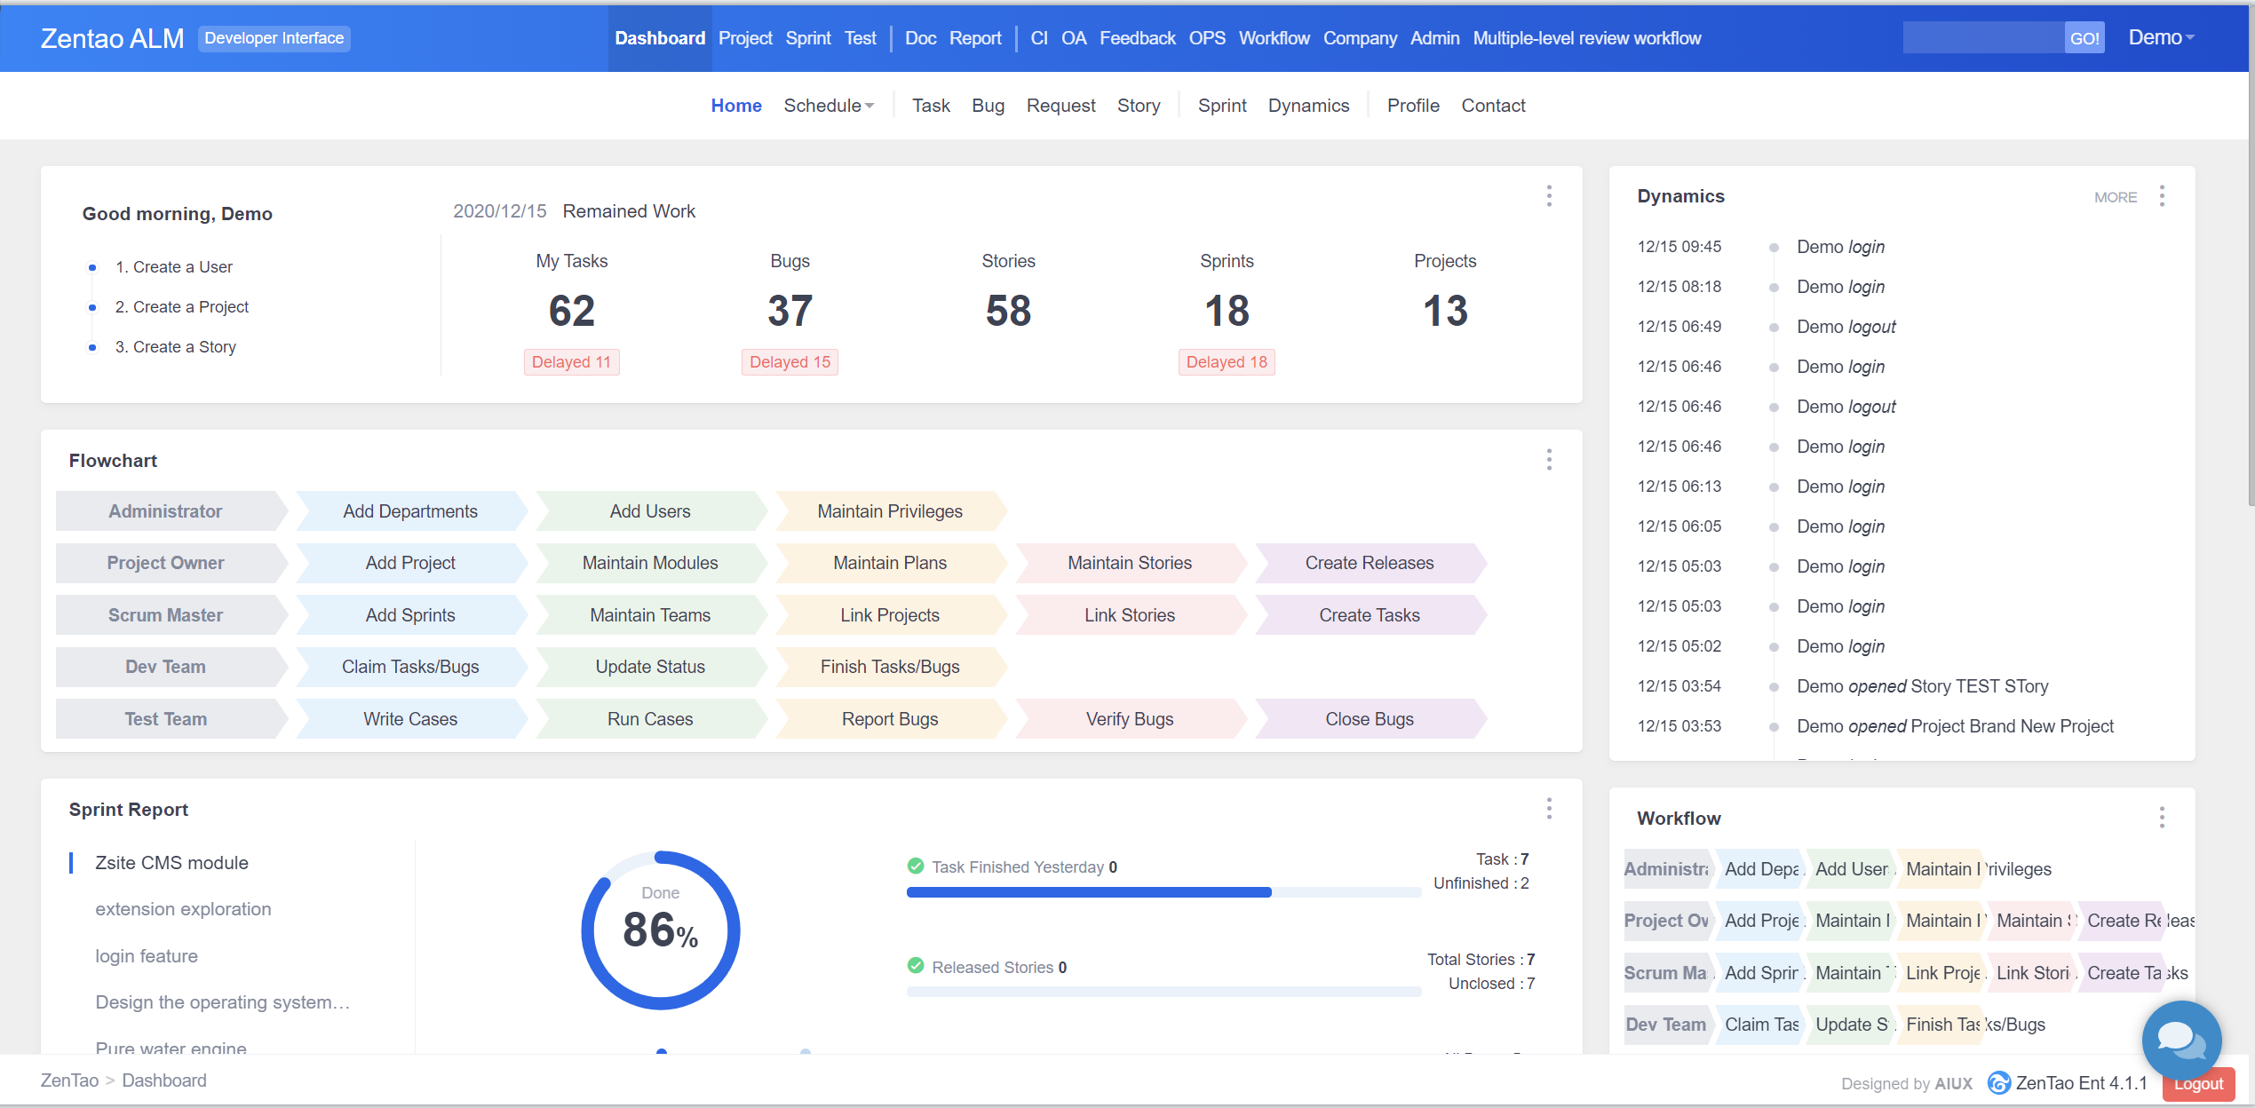Open the Workflow panel three-dot menu
The image size is (2255, 1108).
(x=2162, y=818)
